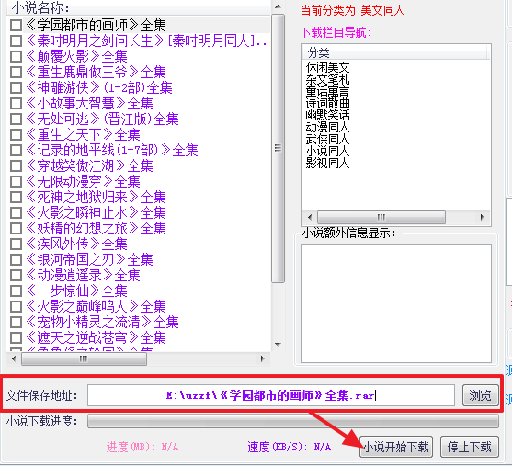Tick the checkbox for 《死神之地狱归来》全集
Image resolution: width=512 pixels, height=466 pixels.
tap(16, 198)
